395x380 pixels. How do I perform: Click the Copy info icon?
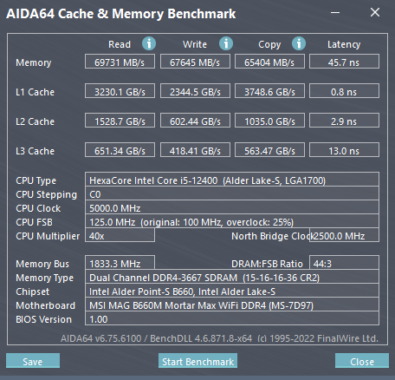pos(299,43)
